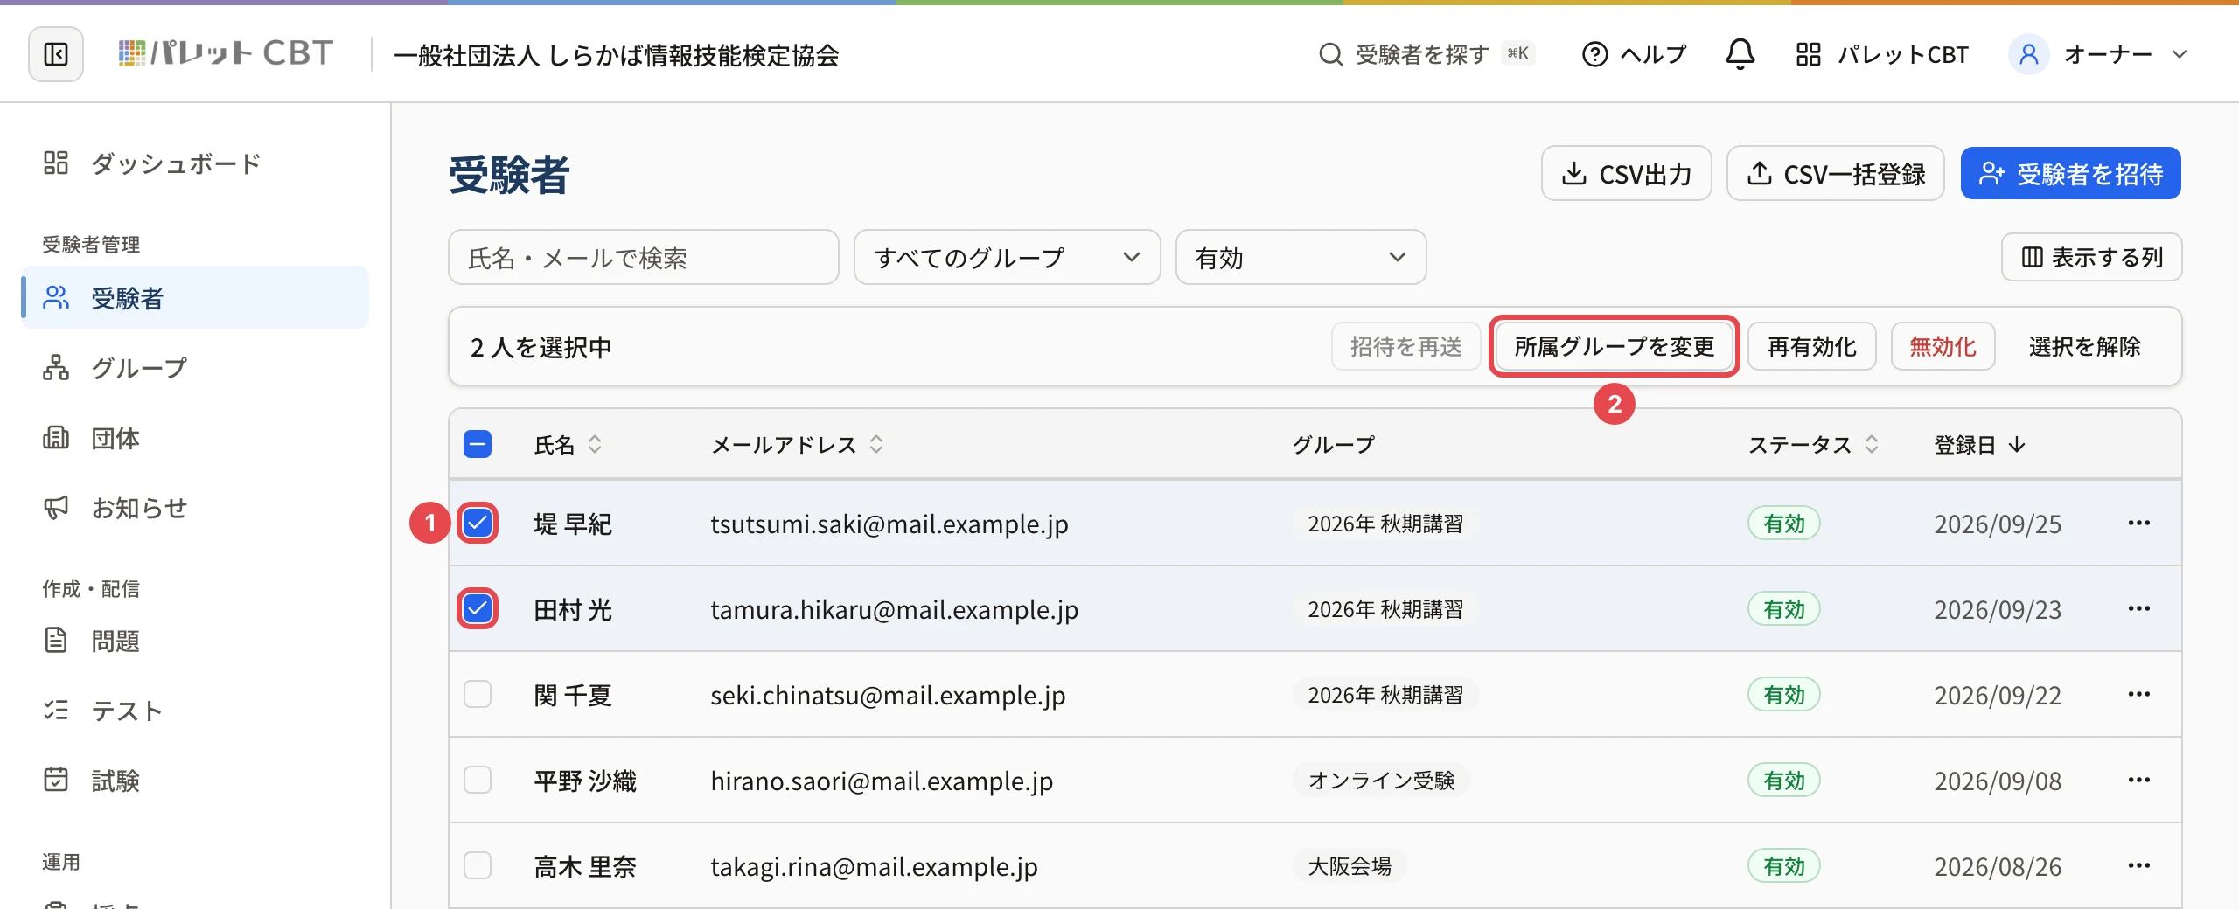Select the 受験者 sidebar item
Image resolution: width=2239 pixels, height=909 pixels.
pyautogui.click(x=195, y=298)
